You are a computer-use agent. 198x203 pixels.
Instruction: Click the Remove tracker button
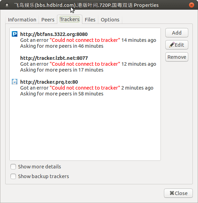[x=177, y=57]
